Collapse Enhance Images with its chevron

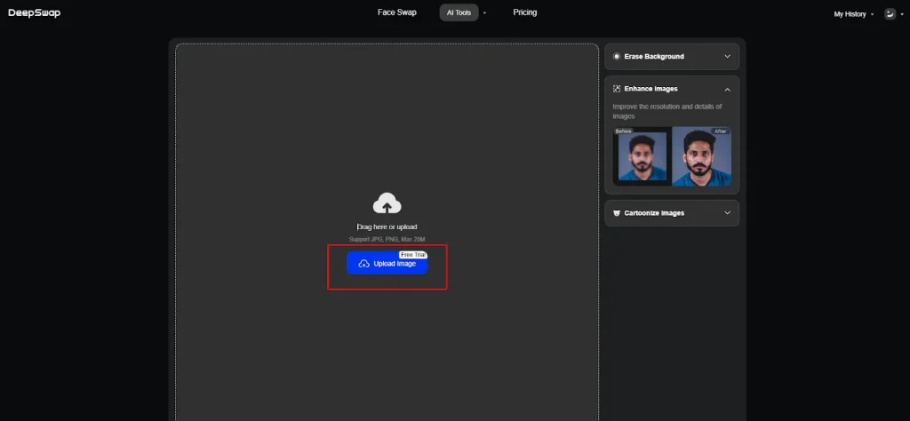point(727,90)
